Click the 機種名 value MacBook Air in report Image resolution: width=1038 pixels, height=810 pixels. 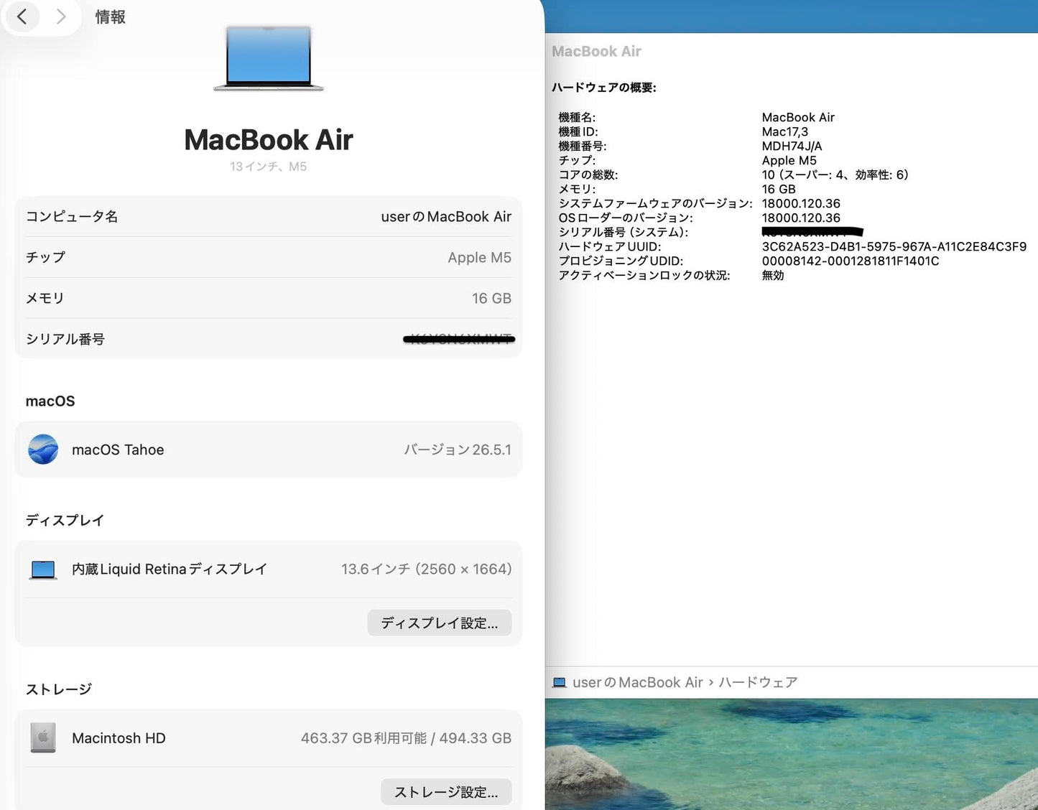(x=798, y=118)
